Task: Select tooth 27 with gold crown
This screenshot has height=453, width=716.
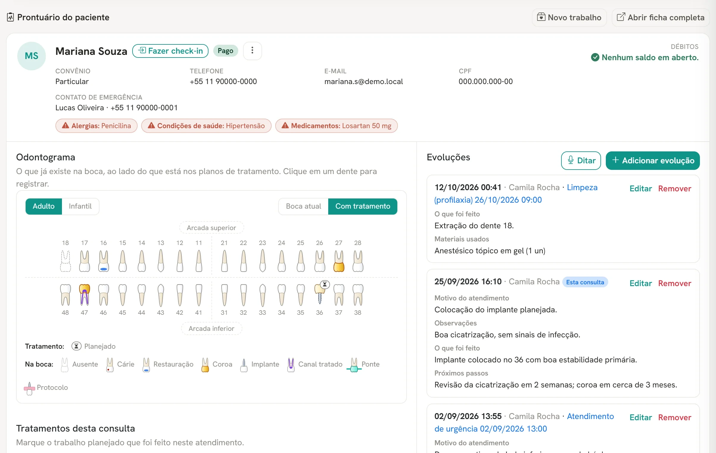Action: (339, 261)
